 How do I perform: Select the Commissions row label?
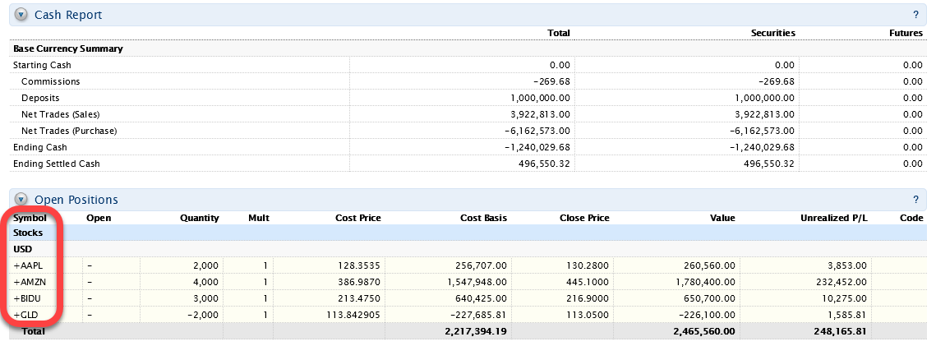50,81
